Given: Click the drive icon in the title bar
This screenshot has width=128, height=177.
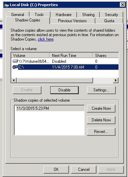Looking at the screenshot, I should (x=6, y=5).
